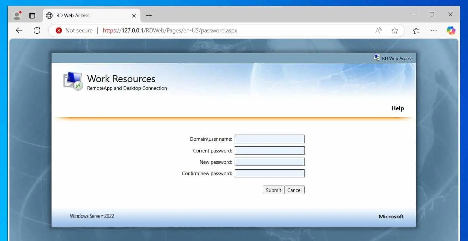Screen dimensions: 468x241
Task: Click the Submit button
Action: click(x=274, y=190)
